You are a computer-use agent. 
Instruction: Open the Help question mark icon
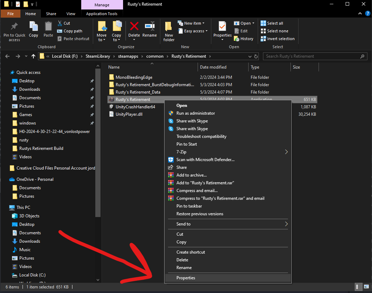point(367,13)
